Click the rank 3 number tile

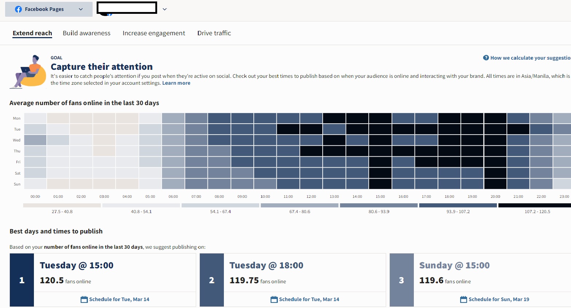pyautogui.click(x=402, y=280)
